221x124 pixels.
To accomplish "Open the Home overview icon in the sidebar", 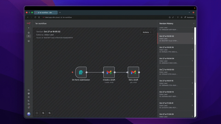I will pos(29,33).
